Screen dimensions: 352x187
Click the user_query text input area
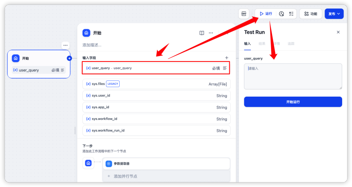[x=293, y=76]
